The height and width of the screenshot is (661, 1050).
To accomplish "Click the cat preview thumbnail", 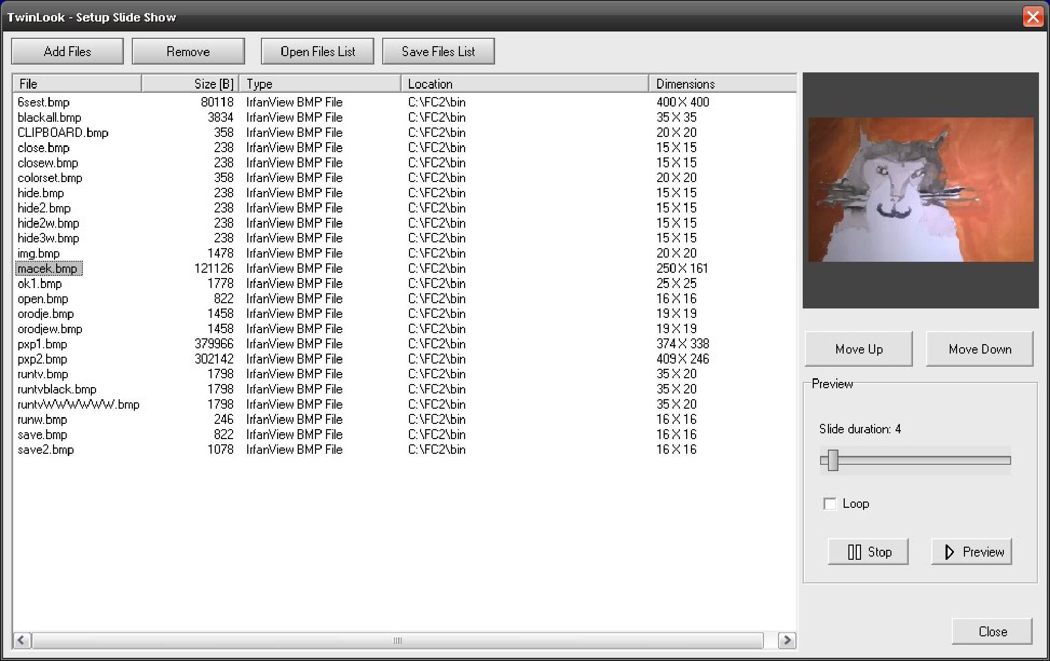I will (x=921, y=189).
